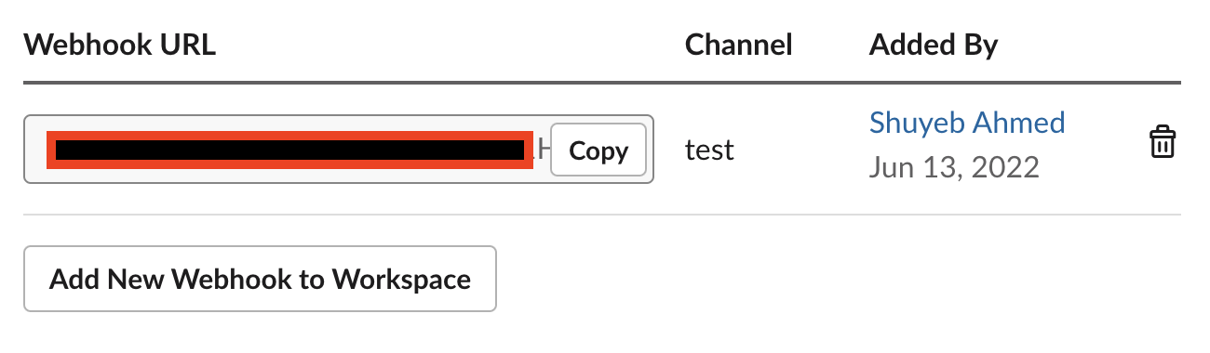Click the word test under Channel
The width and height of the screenshot is (1210, 353).
710,150
